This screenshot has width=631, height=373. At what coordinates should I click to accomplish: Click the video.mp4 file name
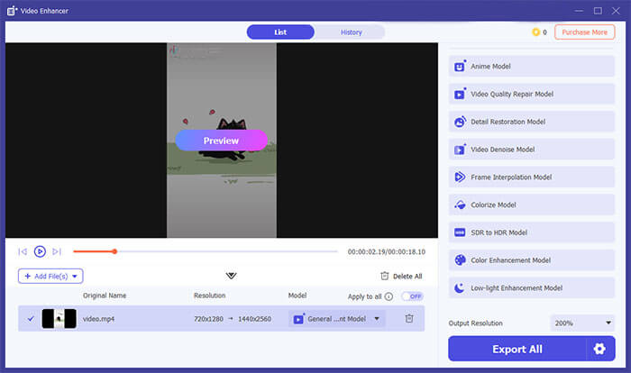98,319
